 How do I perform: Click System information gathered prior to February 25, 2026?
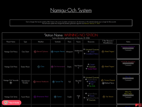pos(71,38)
